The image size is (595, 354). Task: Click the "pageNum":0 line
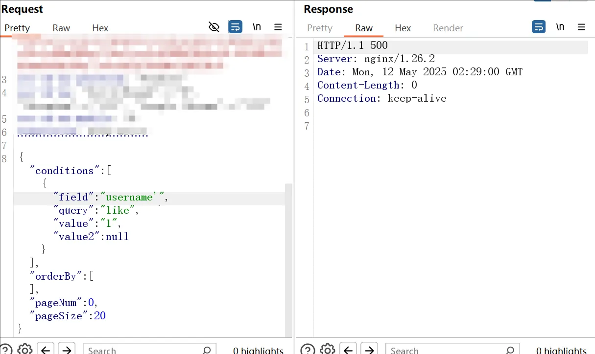[x=64, y=303]
